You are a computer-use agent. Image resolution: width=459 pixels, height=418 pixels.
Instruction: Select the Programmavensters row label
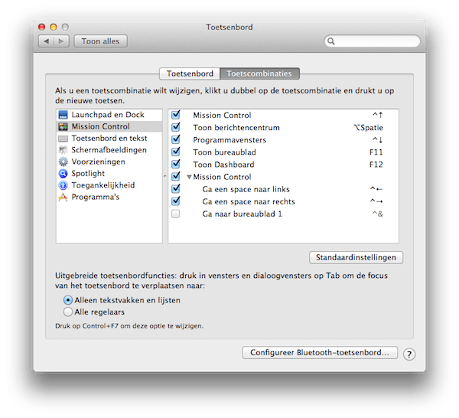tap(229, 140)
